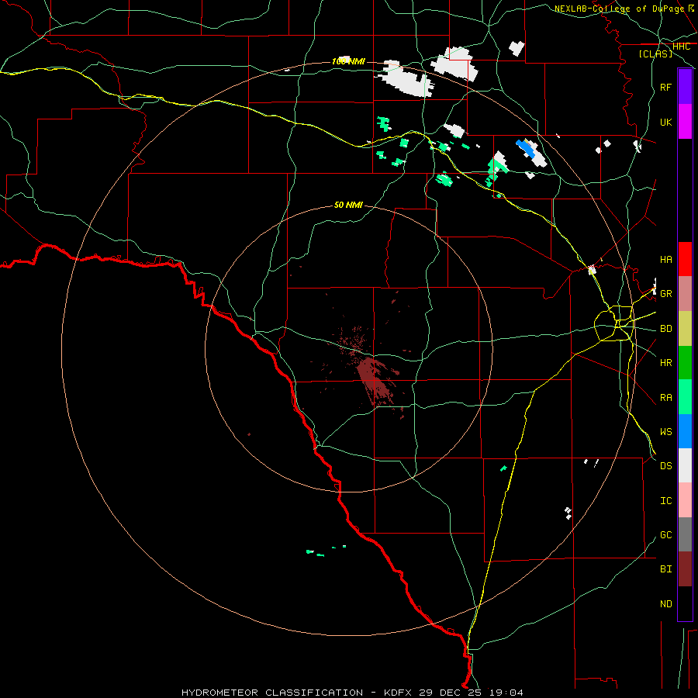This screenshot has height=698, width=698.
Task: Click the "HYDROMETEOR CLASSIFICATION" caption text
Action: (x=272, y=693)
